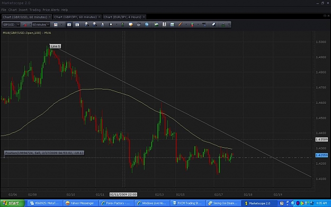Open the FXCM Trading Station taskbar button
331x207 pixels.
coord(187,203)
